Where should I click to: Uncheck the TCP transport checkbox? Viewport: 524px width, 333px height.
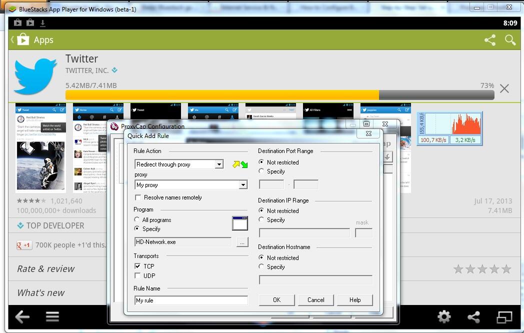(137, 266)
